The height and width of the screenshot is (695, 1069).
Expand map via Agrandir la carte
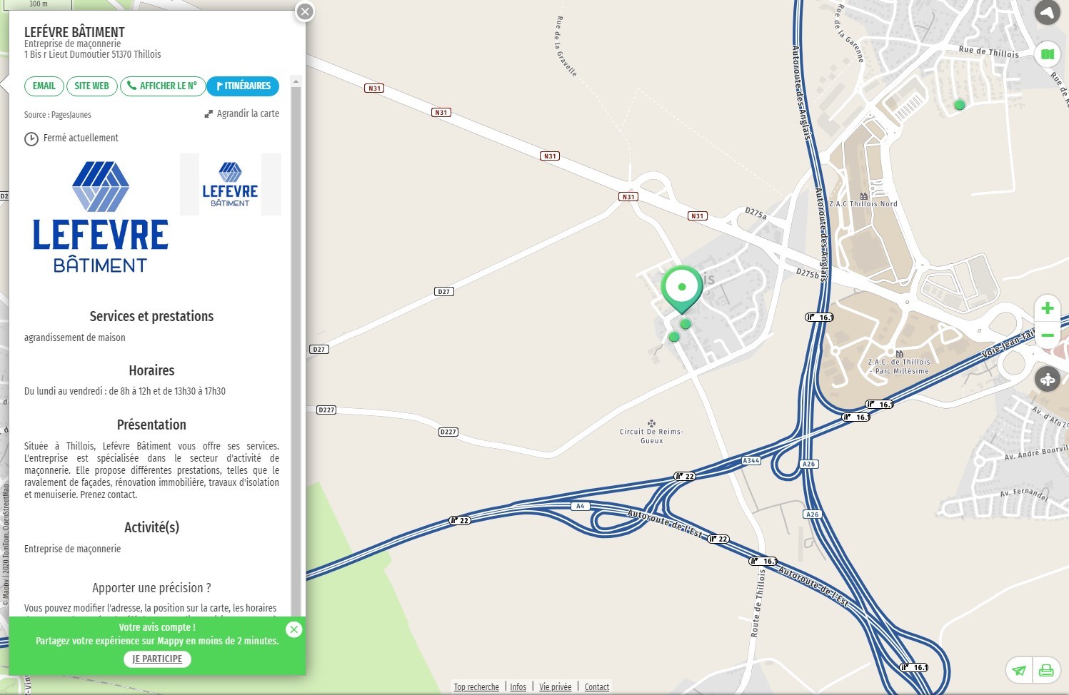(242, 113)
